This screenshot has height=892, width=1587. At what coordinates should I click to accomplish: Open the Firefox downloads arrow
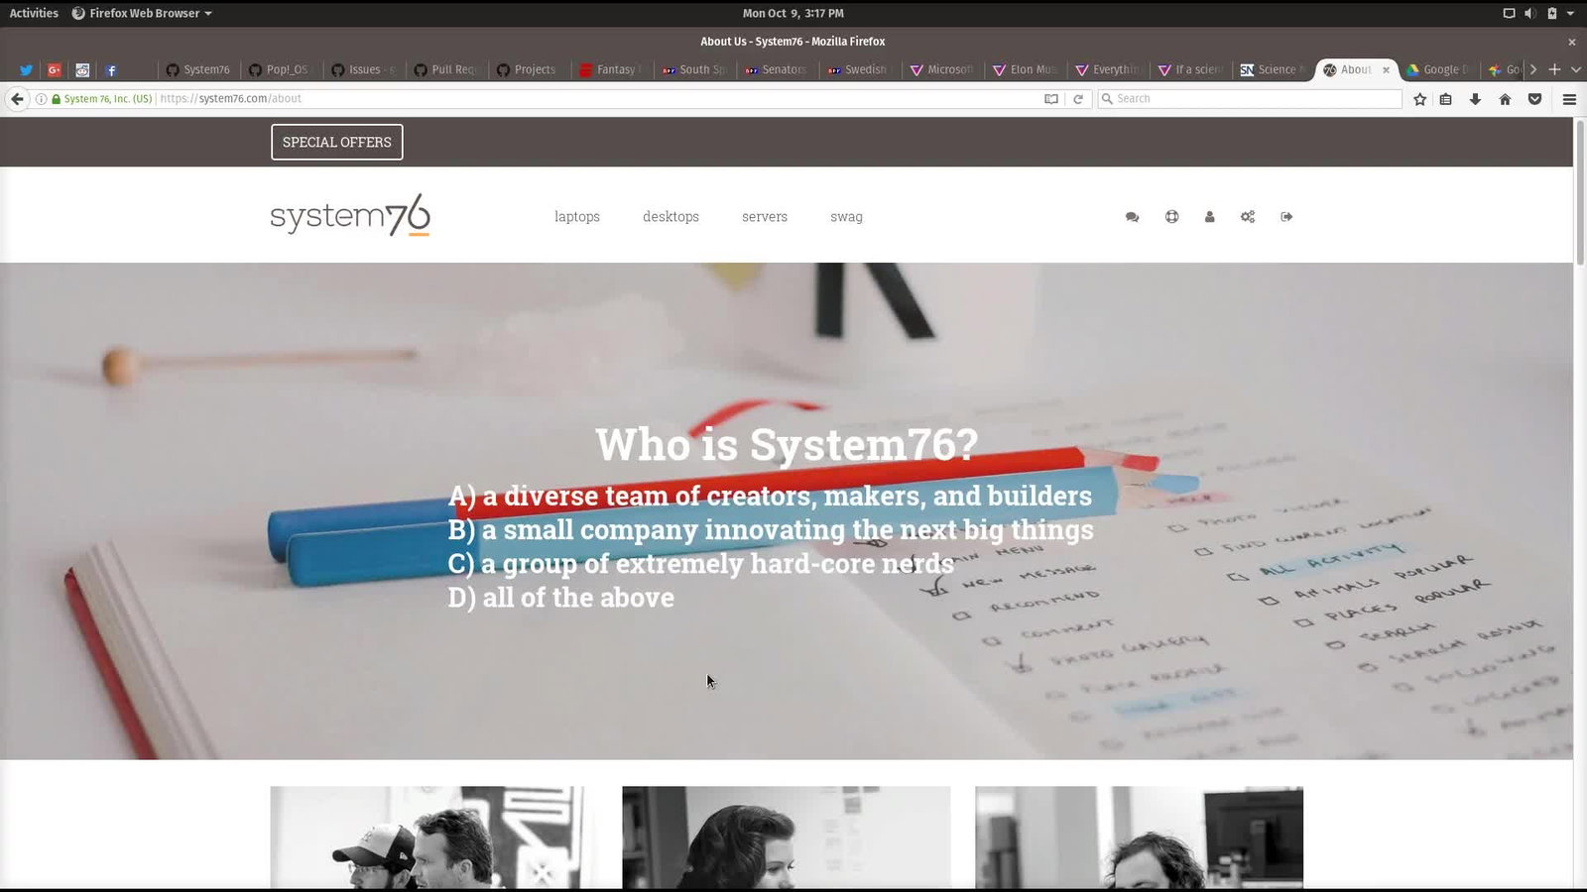pos(1475,99)
